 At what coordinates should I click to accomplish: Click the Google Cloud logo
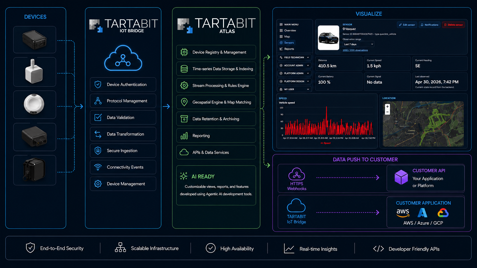click(443, 213)
